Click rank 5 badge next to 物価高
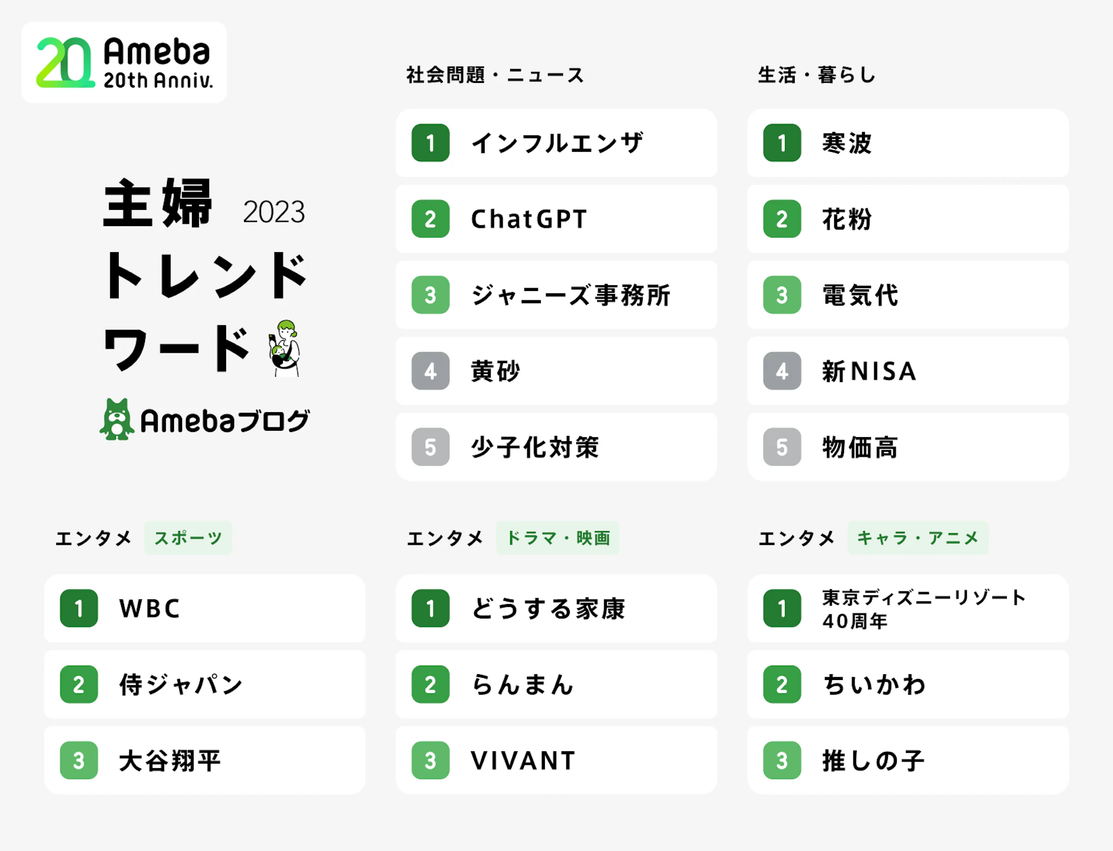This screenshot has width=1113, height=851. coord(781,447)
